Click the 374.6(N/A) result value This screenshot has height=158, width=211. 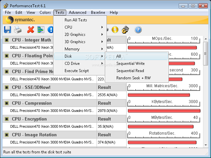(106, 142)
